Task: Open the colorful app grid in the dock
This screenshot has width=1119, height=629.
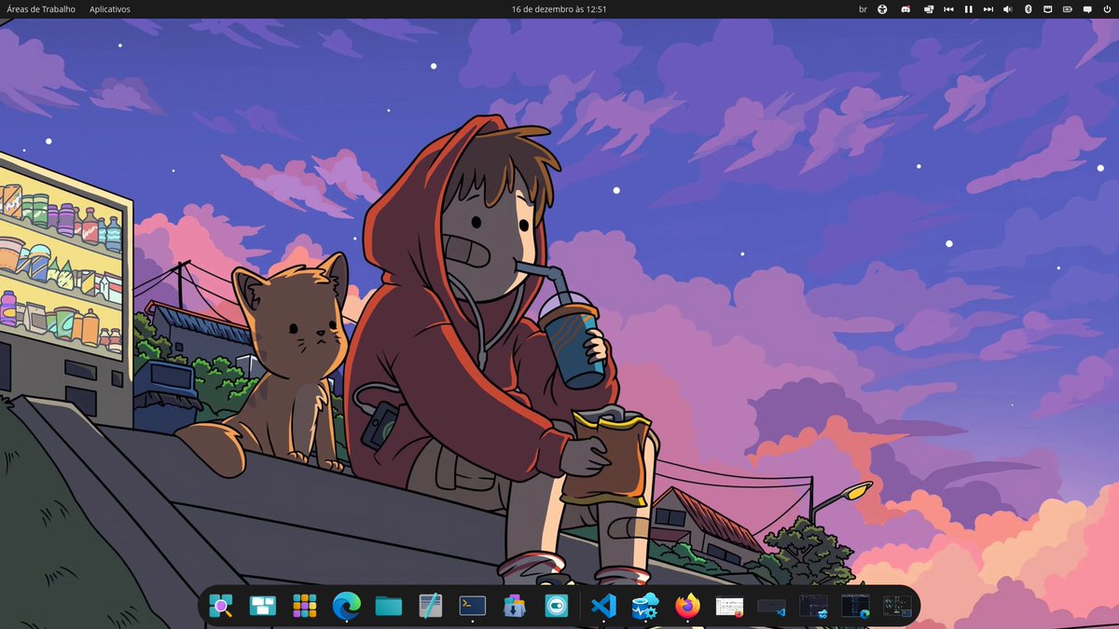Action: (x=304, y=607)
